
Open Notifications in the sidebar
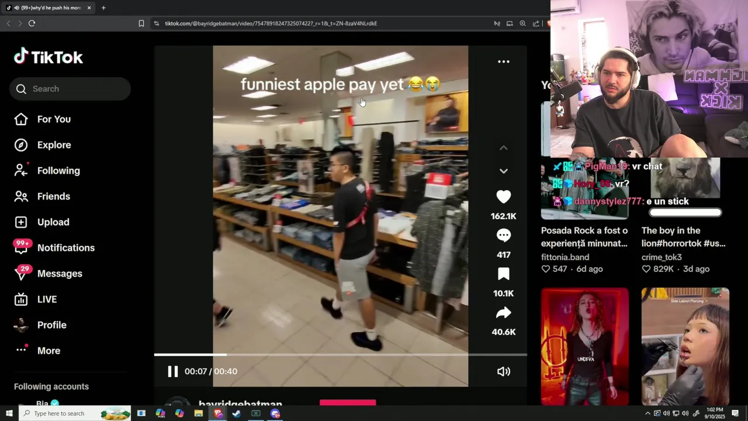tap(65, 248)
